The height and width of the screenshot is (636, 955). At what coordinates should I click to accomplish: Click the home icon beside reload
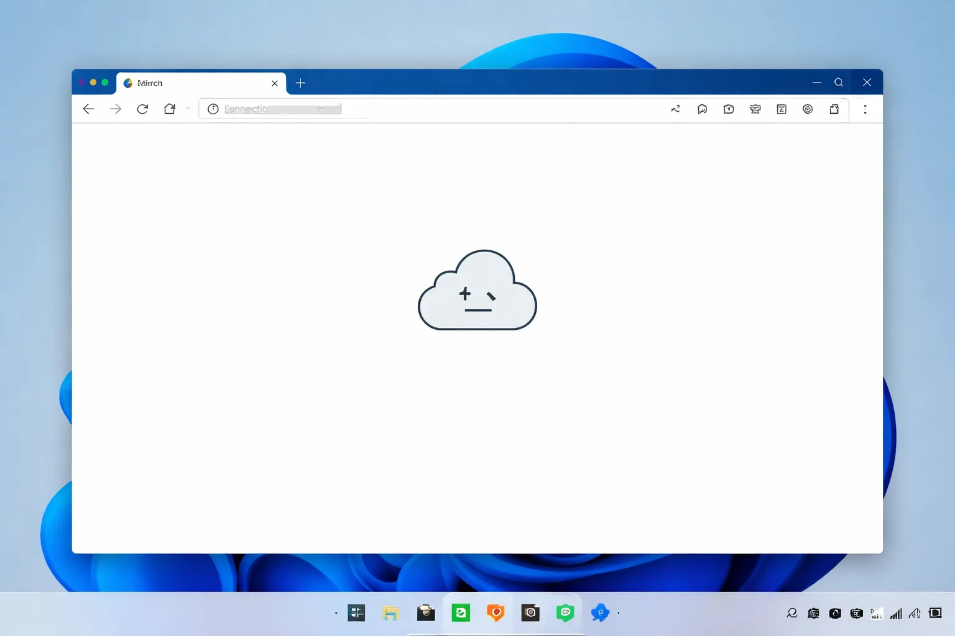(170, 109)
